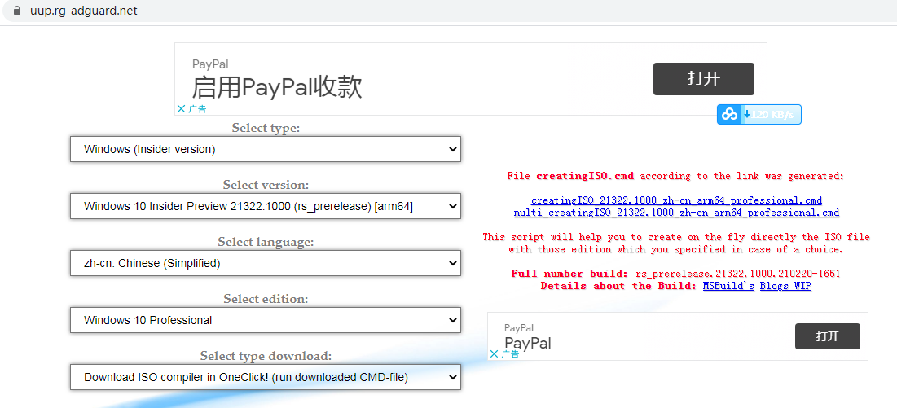The width and height of the screenshot is (897, 408).
Task: Click the 'Select language:' label
Action: [266, 242]
